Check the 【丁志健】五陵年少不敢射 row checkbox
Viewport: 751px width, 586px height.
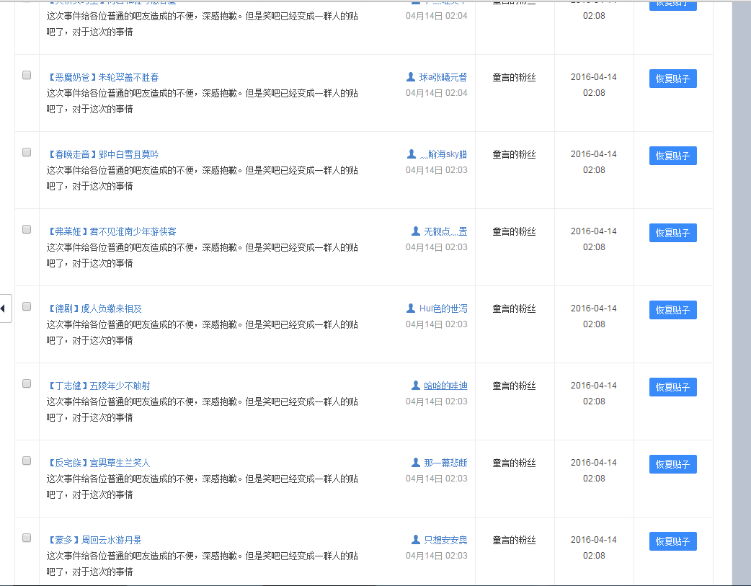point(27,383)
